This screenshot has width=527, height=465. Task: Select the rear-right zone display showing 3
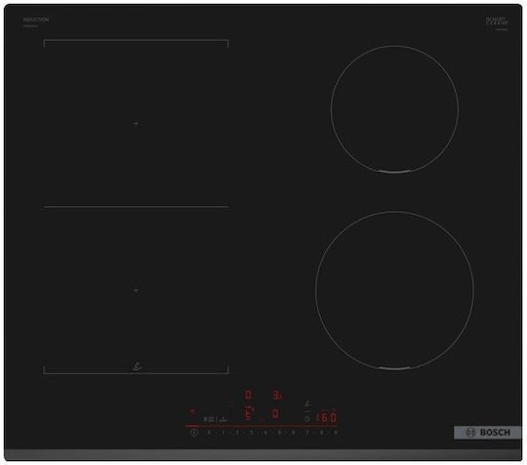coord(277,395)
